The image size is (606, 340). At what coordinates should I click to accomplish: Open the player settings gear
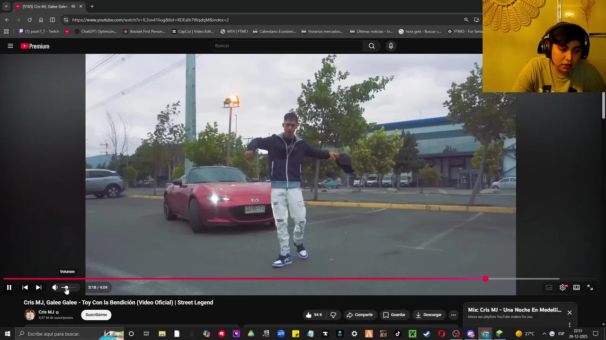click(562, 287)
